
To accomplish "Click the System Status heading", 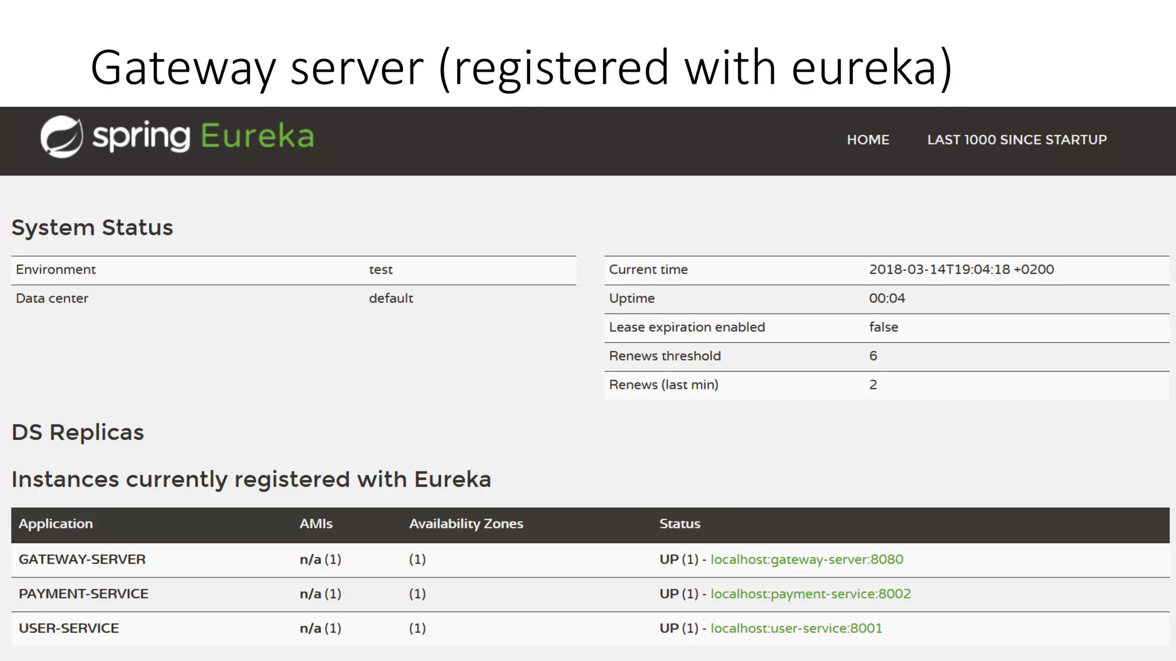I will 92,228.
